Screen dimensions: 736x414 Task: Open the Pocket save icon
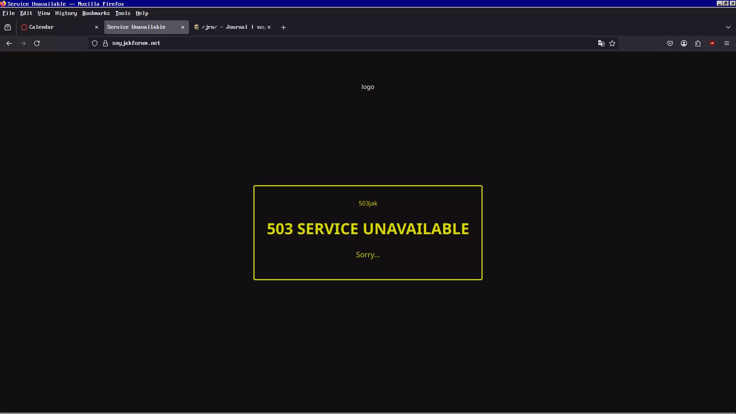click(670, 43)
